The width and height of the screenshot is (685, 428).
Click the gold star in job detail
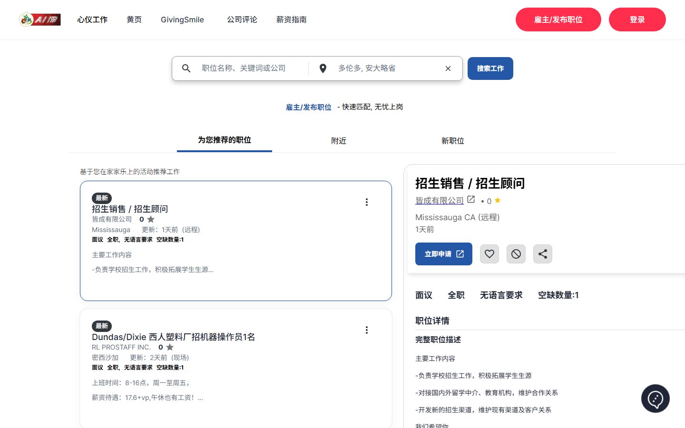point(498,200)
